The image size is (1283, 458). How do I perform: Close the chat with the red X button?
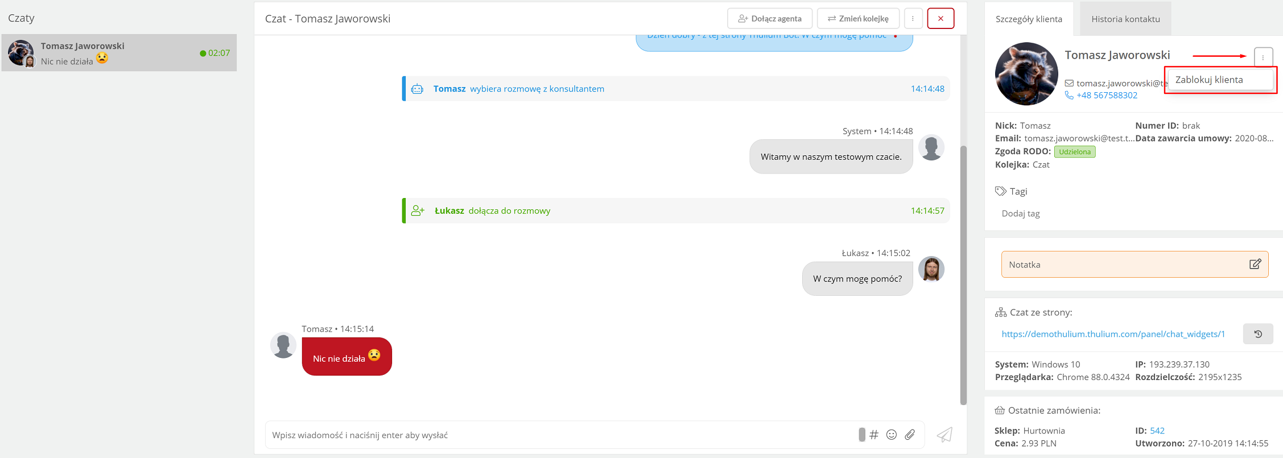[940, 18]
